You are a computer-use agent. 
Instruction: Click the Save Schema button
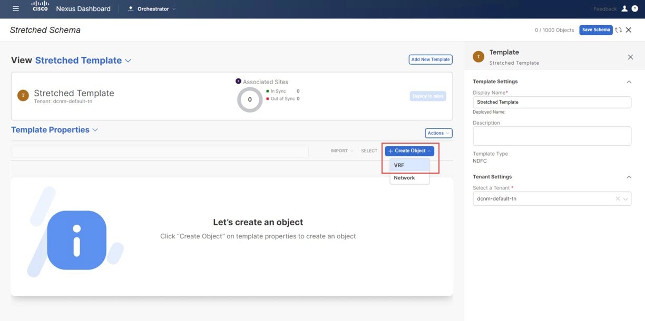tap(596, 30)
